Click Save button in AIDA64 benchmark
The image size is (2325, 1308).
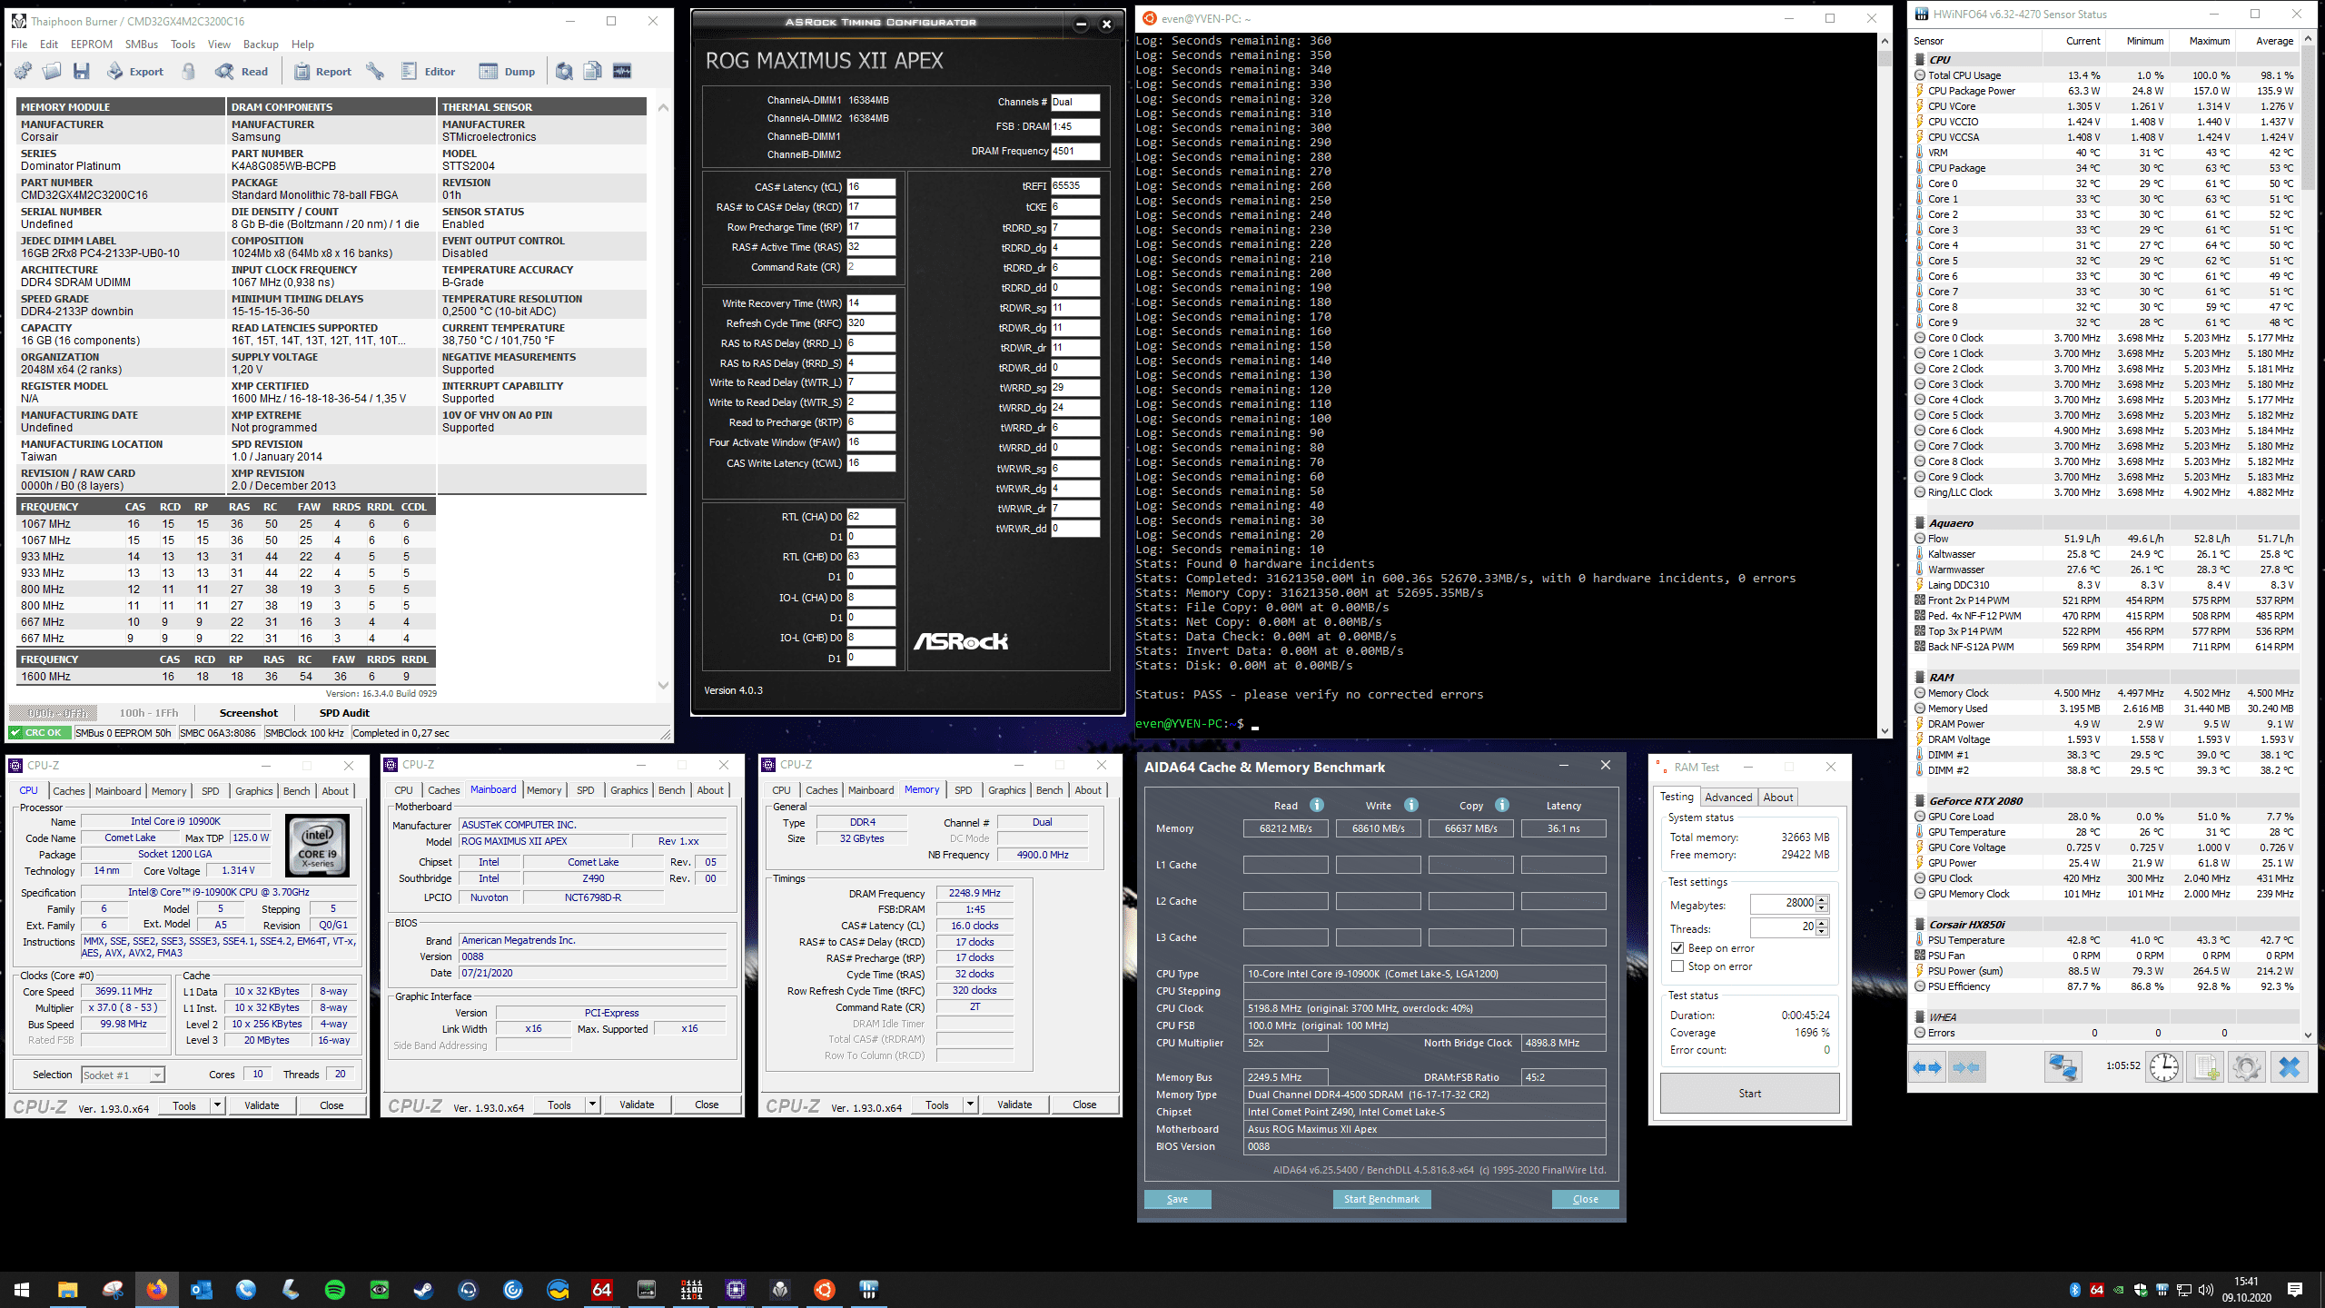[x=1177, y=1199]
